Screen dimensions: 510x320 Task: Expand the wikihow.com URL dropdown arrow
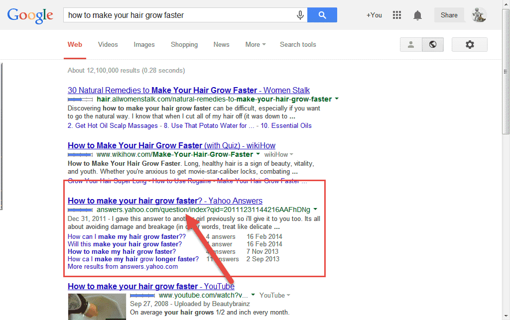pos(258,154)
